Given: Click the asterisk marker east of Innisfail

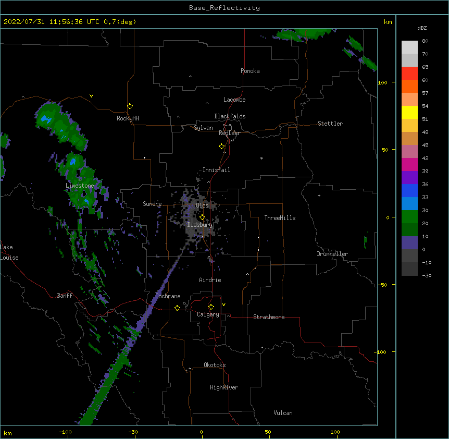Looking at the screenshot, I should point(261,158).
